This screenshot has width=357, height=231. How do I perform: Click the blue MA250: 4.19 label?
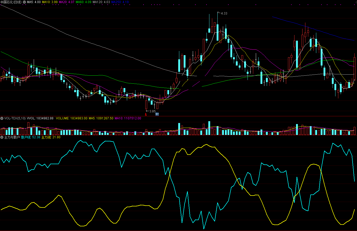120,2
